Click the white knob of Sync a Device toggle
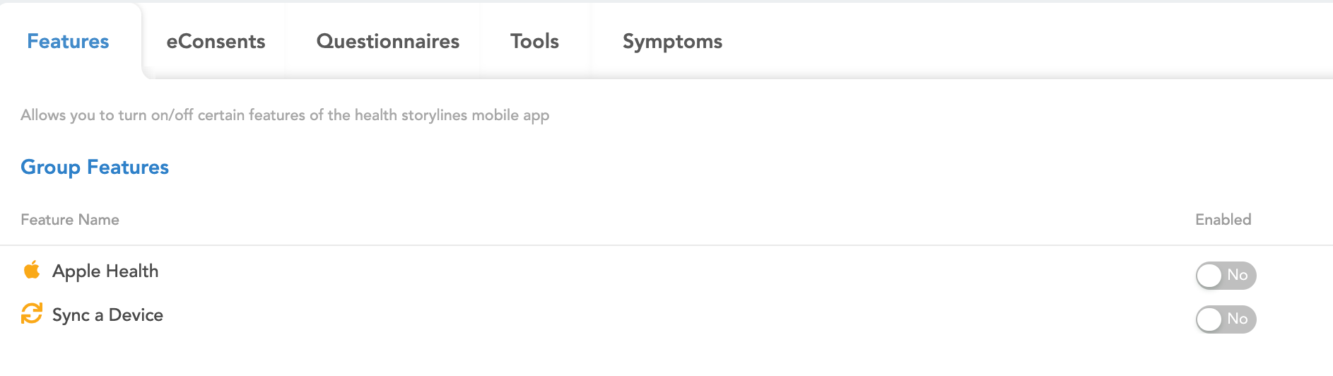The height and width of the screenshot is (376, 1333). coord(1209,319)
